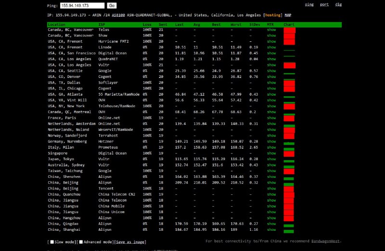The image size is (385, 251).
Task: Show MTR for Paris Online.net row
Action: pyautogui.click(x=271, y=118)
